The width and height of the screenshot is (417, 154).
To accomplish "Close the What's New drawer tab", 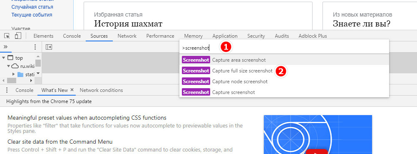I will (x=72, y=90).
